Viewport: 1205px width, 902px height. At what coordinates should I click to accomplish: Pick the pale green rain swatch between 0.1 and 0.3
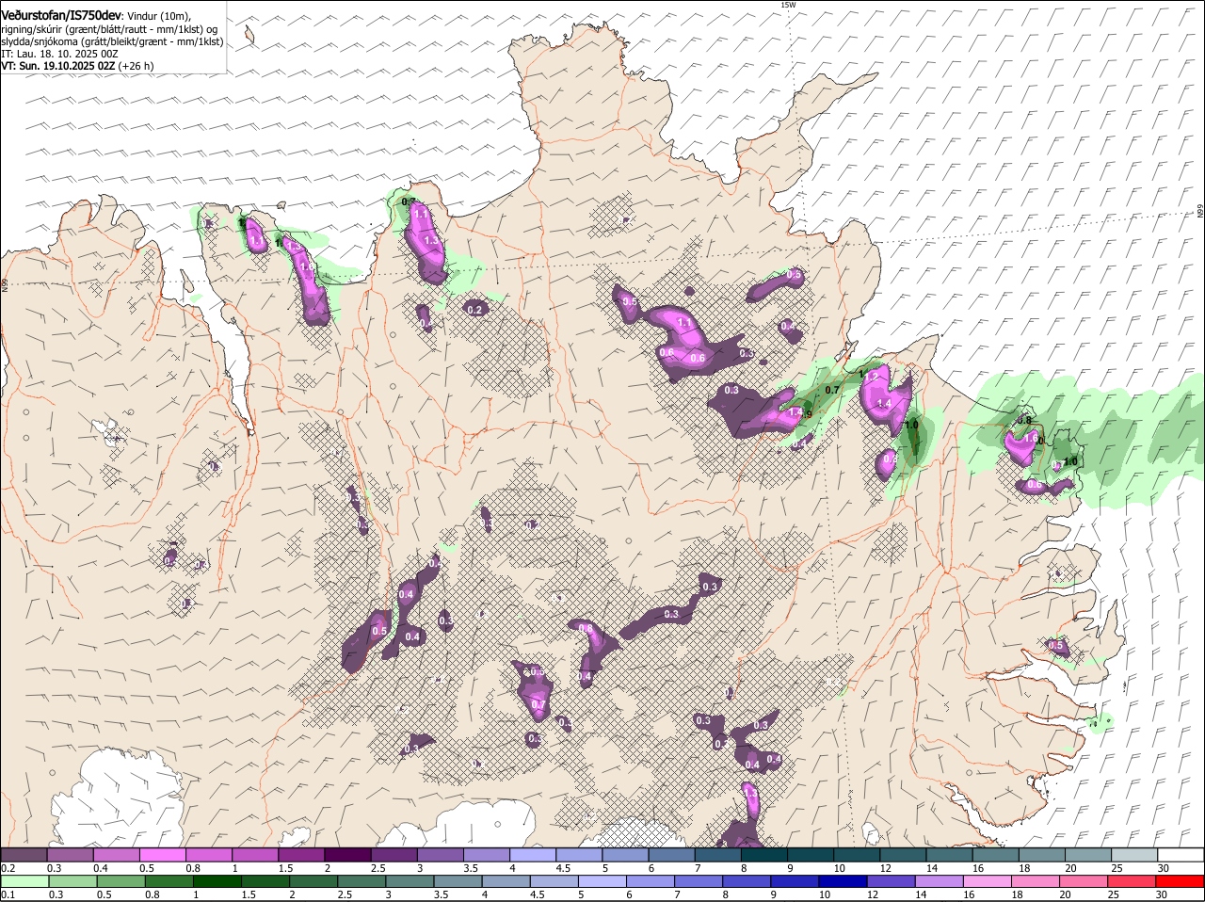click(25, 880)
